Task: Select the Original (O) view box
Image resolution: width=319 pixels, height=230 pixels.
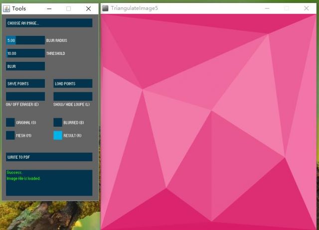Action: tap(10, 122)
